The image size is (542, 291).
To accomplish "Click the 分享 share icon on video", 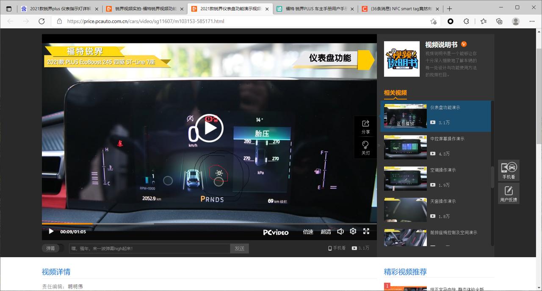I will click(365, 126).
